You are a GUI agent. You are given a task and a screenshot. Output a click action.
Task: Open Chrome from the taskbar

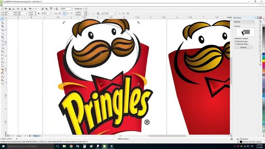pos(71,146)
